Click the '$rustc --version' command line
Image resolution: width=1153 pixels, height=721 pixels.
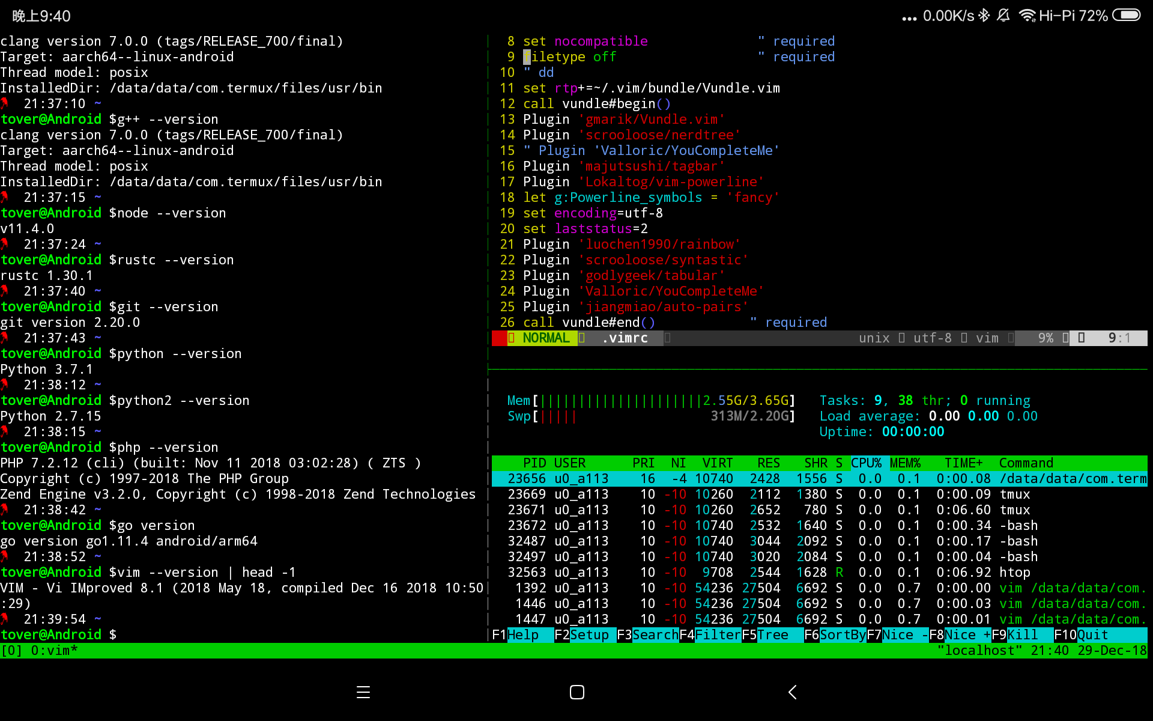tap(172, 260)
